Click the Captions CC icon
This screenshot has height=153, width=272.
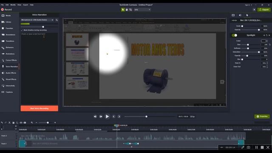[3, 92]
